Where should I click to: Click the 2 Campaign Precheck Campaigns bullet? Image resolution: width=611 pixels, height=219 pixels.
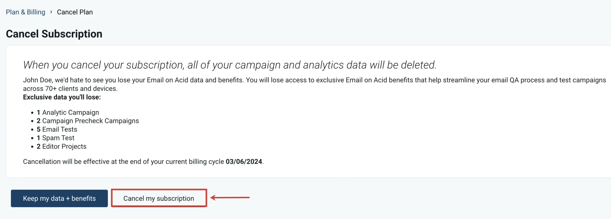(x=88, y=121)
